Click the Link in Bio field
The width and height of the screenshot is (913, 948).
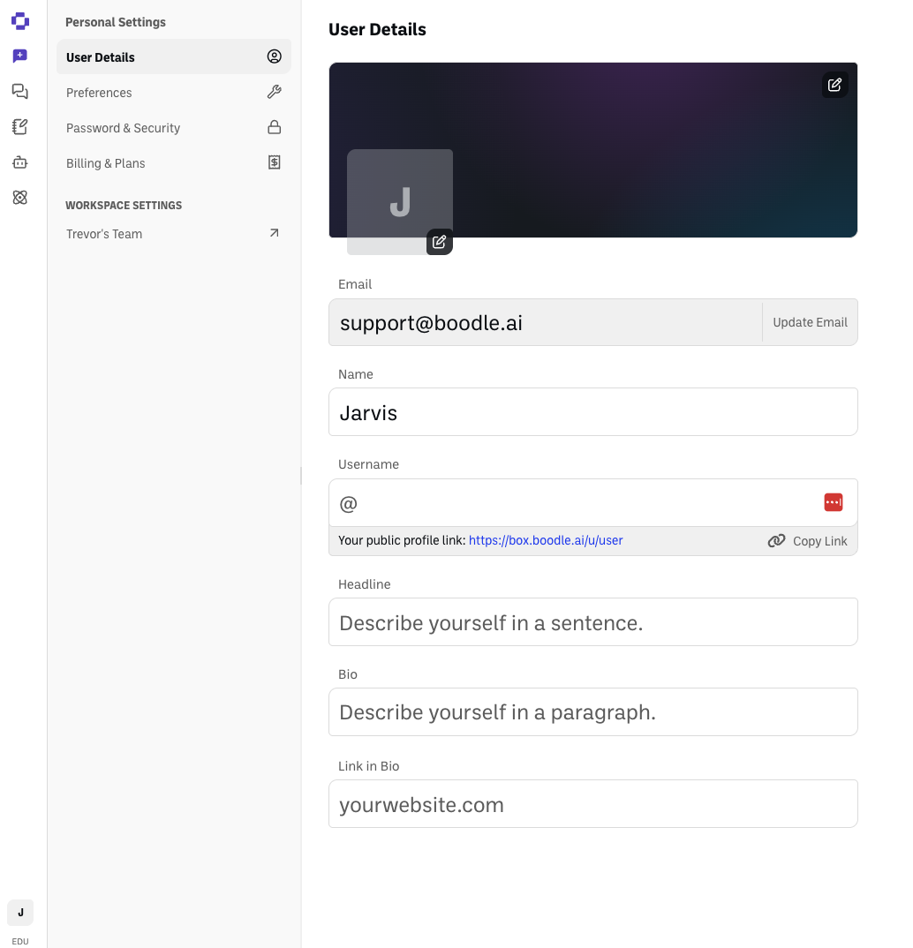point(592,803)
